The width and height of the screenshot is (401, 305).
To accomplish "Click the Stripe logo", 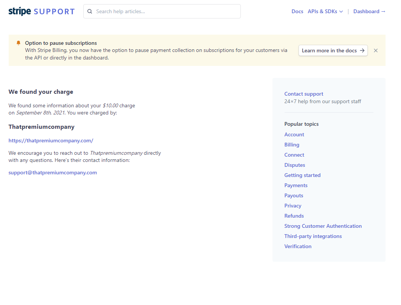I will tap(20, 11).
